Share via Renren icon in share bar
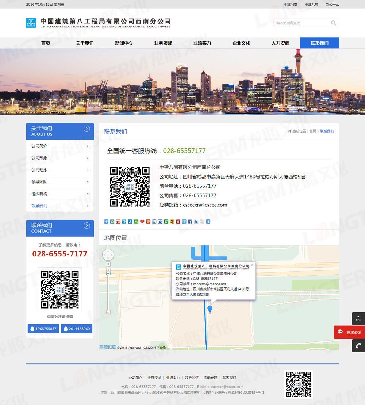Image resolution: width=365 pixels, height=405 pixels. click(x=130, y=222)
